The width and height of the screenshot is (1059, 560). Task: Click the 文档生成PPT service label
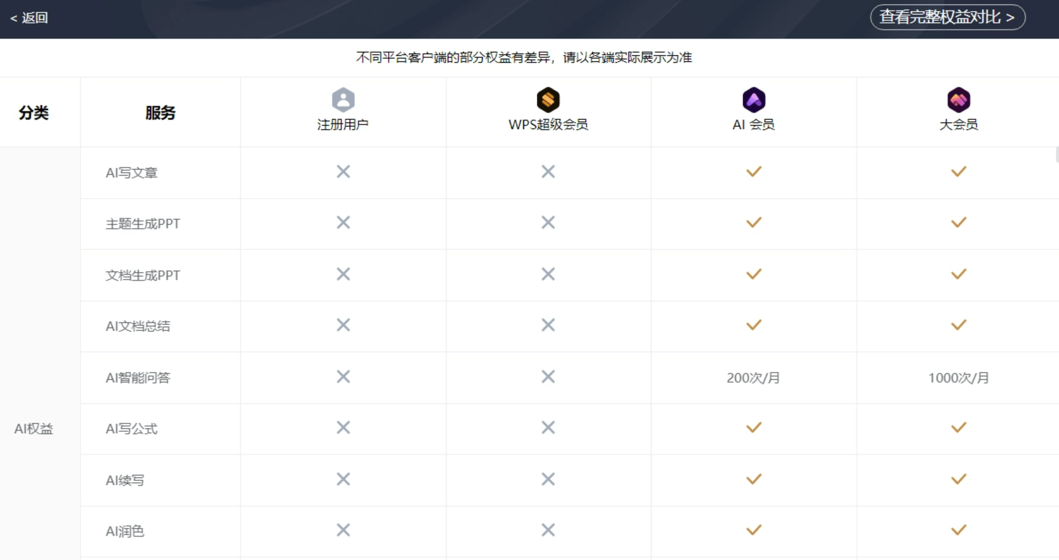143,275
